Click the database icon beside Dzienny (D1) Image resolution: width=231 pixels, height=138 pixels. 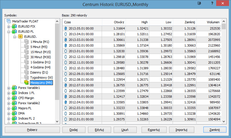pos(26,72)
